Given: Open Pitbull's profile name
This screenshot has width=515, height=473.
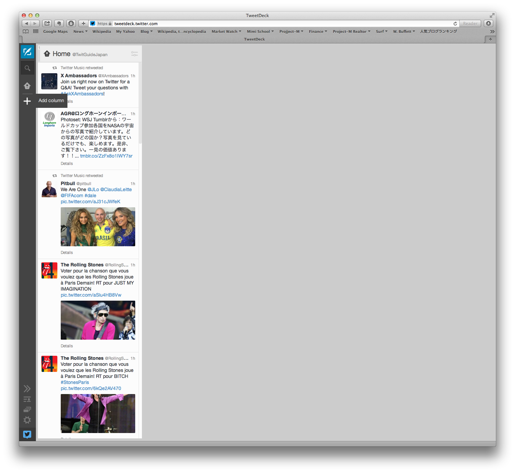Looking at the screenshot, I should 68,184.
